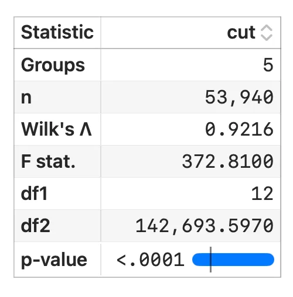Select the value 372.8100
Screen dimensions: 293x297
coord(227,161)
